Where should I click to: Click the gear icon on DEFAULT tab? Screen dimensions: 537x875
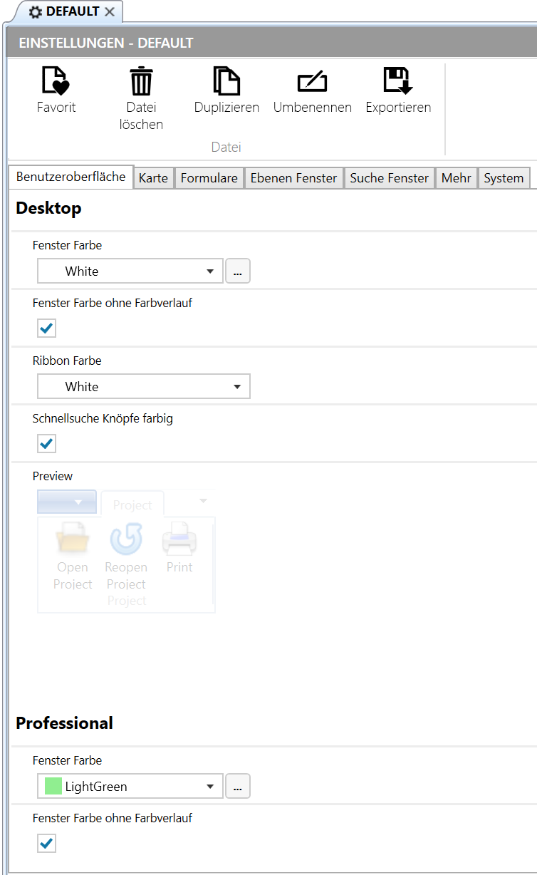36,12
